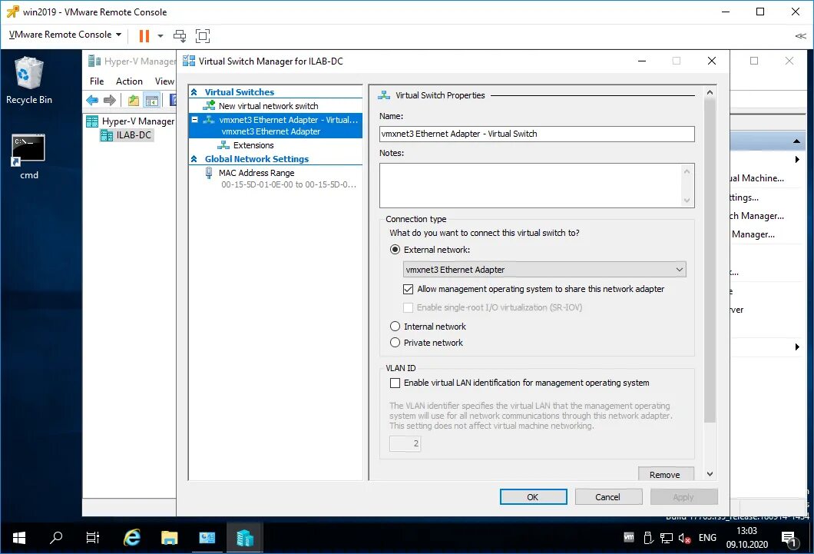Toggle the Enable SR-IOV checkbox
The image size is (814, 554).
click(x=408, y=307)
